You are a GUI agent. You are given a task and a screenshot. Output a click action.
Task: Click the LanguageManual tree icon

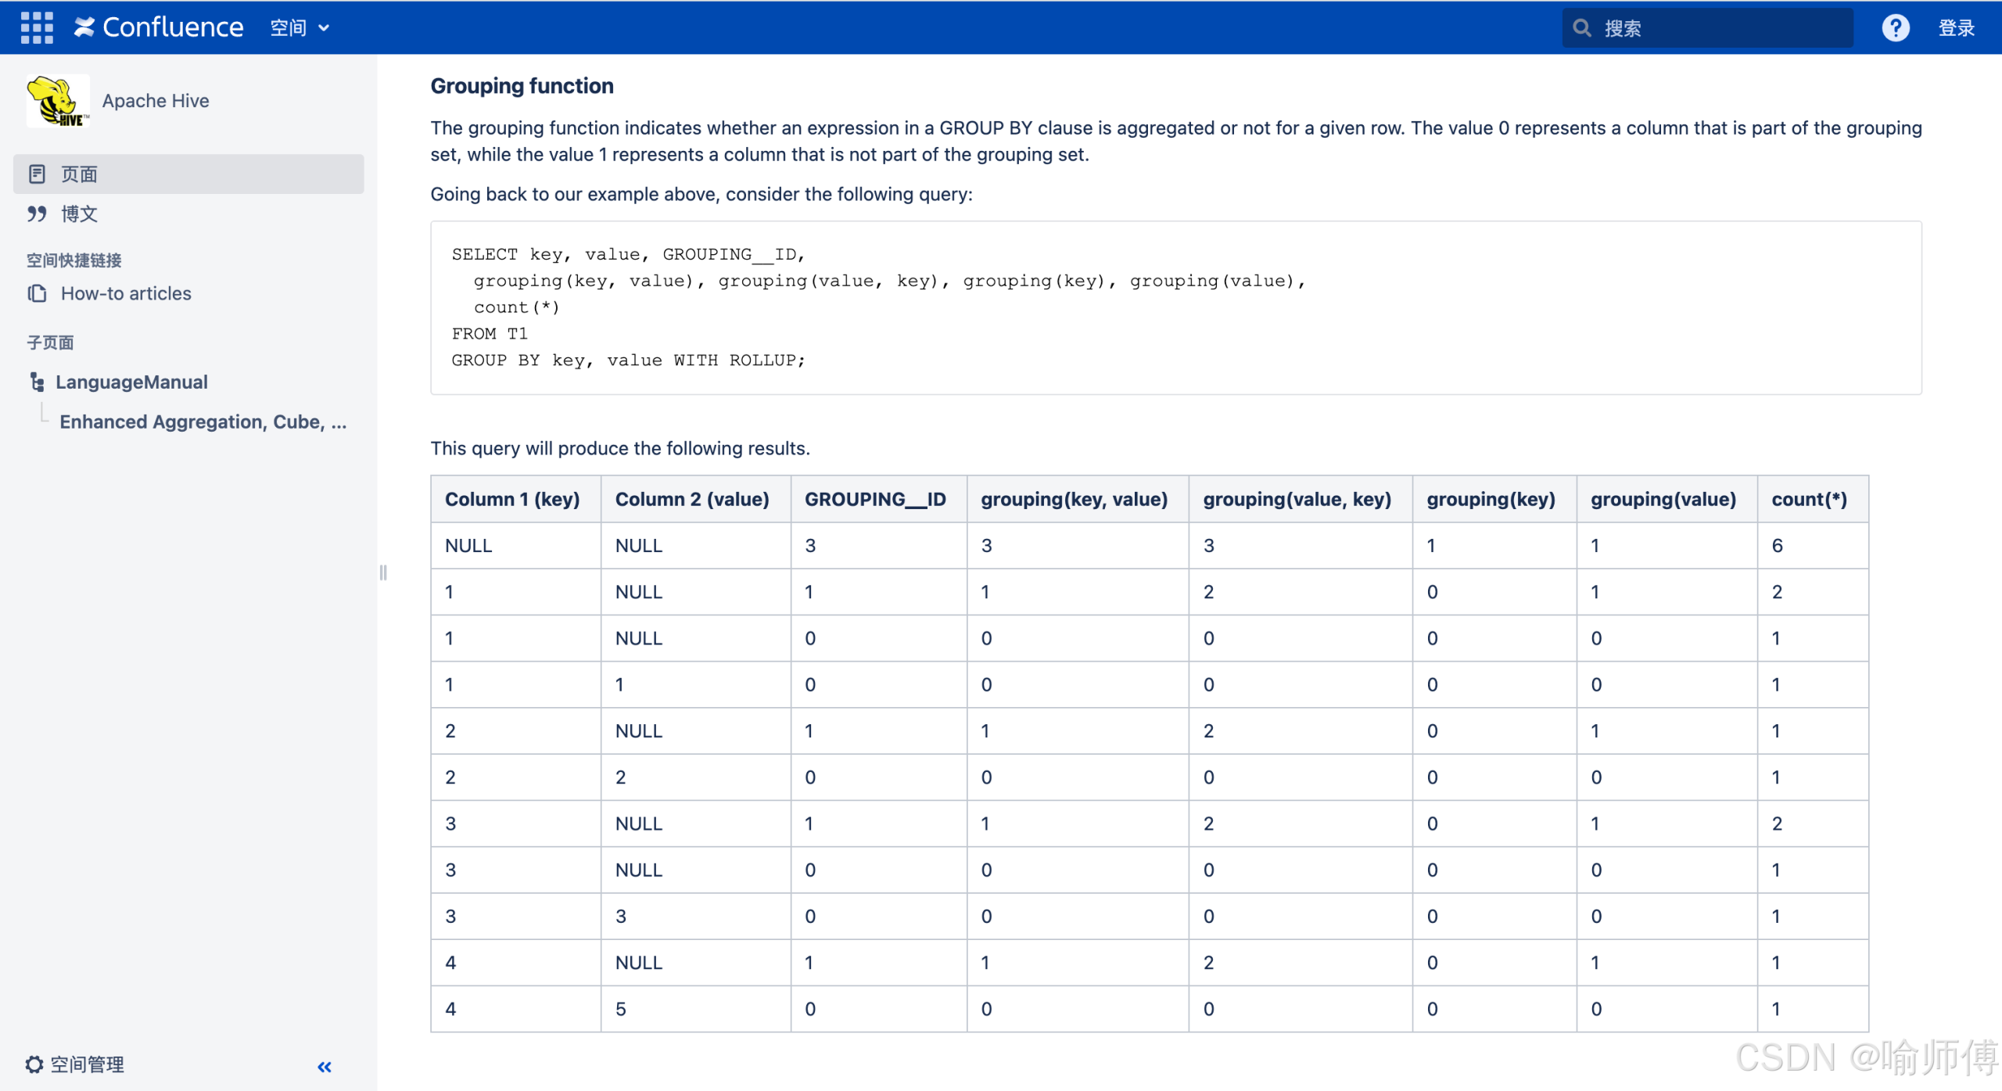(x=37, y=382)
